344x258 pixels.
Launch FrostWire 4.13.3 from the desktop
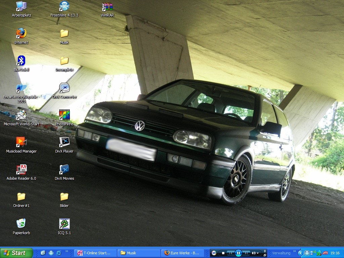[64, 9]
